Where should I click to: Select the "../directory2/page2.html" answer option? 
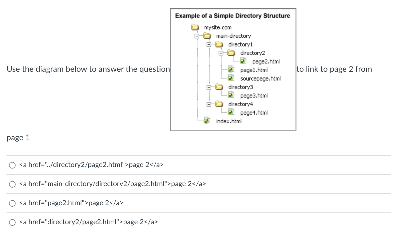pos(12,165)
